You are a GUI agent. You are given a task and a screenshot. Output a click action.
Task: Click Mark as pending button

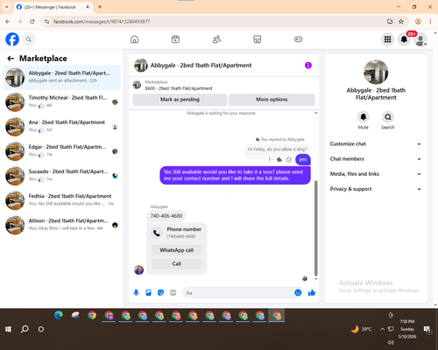click(x=180, y=100)
